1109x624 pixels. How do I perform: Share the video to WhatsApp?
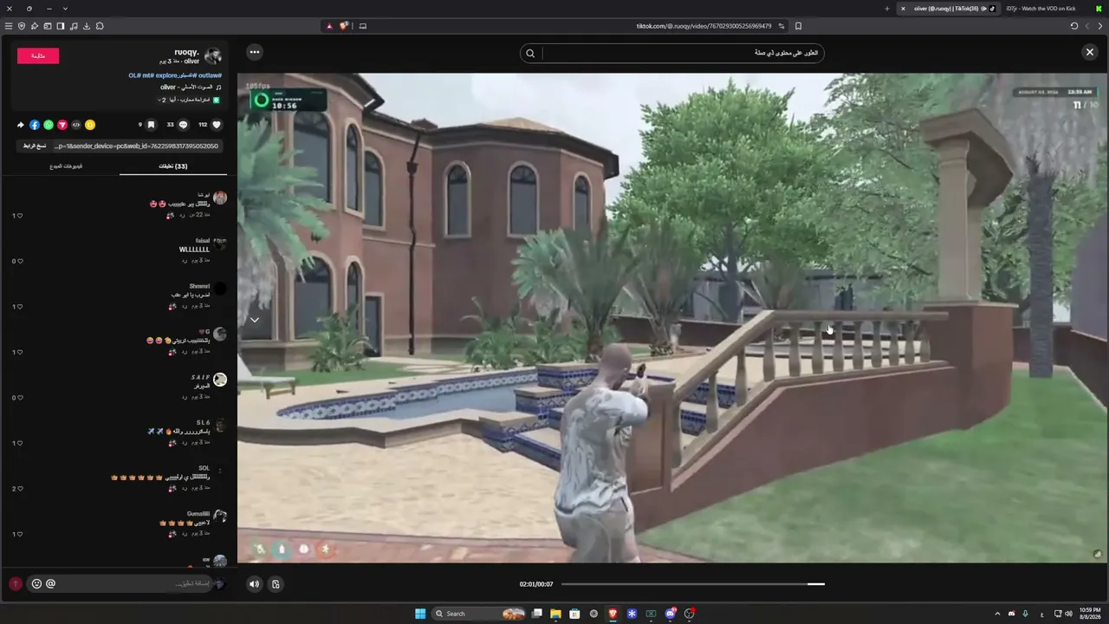[x=49, y=125]
